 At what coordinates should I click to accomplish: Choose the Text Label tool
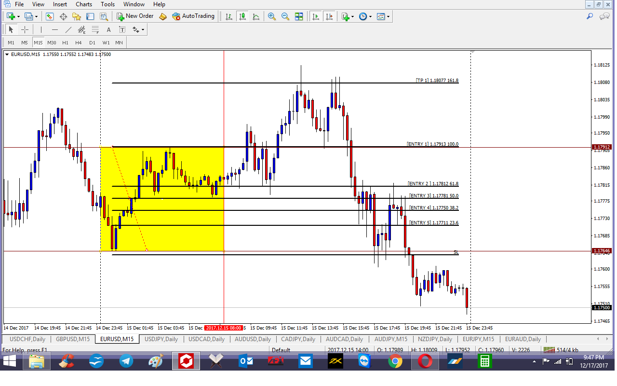(122, 29)
